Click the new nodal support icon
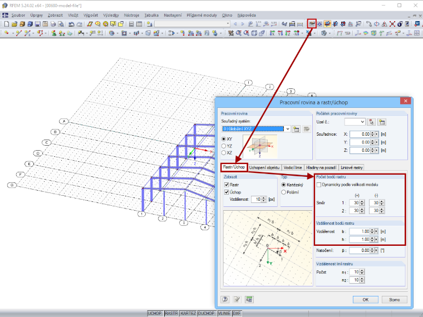The image size is (423, 317). pos(54,33)
